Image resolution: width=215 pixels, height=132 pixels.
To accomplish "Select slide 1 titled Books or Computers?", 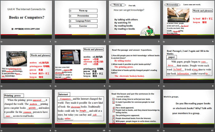I will coord(26,20).
